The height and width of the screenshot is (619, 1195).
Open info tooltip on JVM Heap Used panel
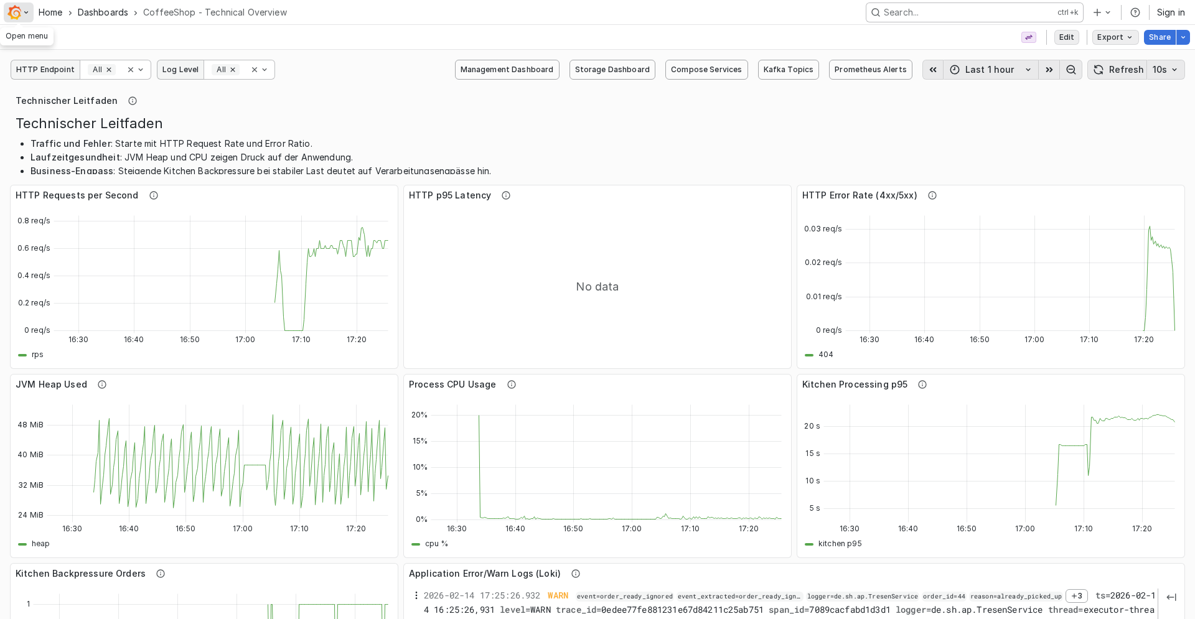tap(101, 384)
